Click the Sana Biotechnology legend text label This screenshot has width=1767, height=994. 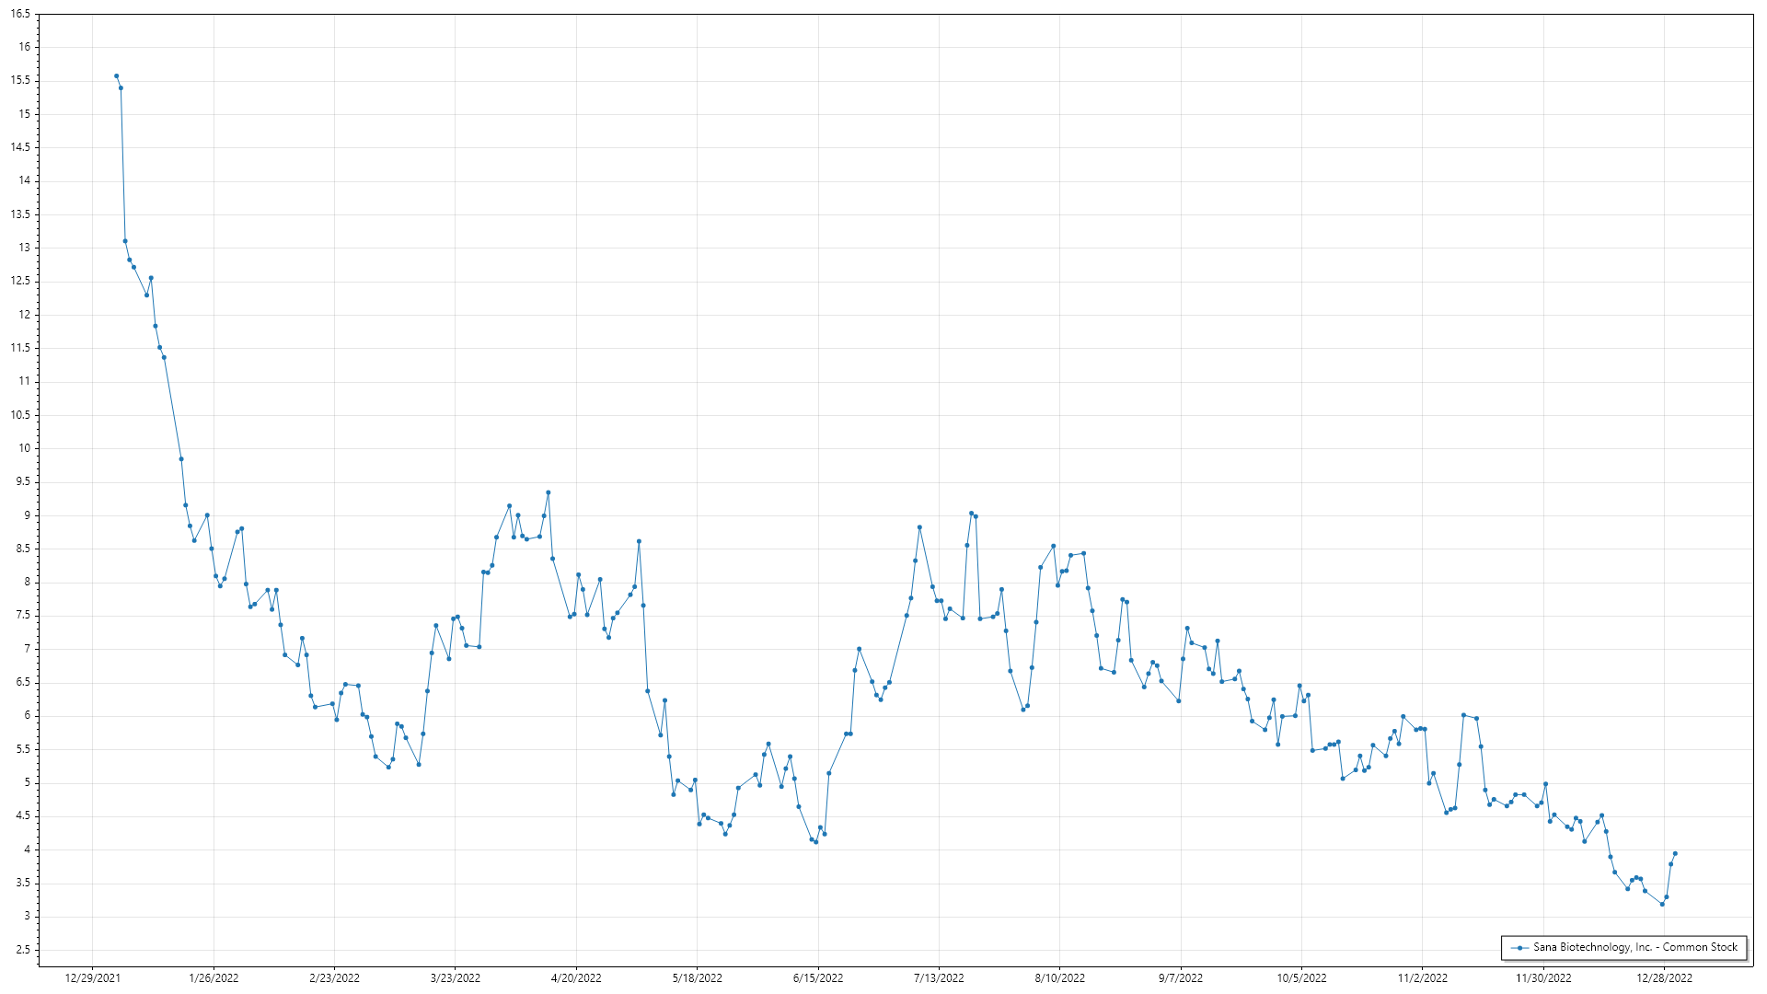click(x=1634, y=947)
